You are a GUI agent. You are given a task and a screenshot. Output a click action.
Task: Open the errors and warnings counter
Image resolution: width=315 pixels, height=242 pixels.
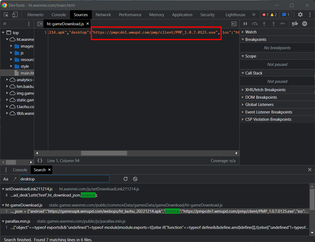coord(269,15)
